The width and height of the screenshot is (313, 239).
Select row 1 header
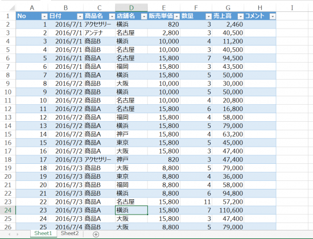[8, 16]
